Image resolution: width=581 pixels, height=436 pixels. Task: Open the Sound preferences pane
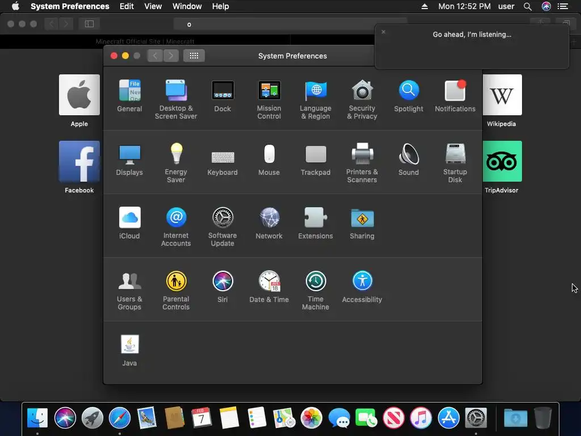point(409,160)
